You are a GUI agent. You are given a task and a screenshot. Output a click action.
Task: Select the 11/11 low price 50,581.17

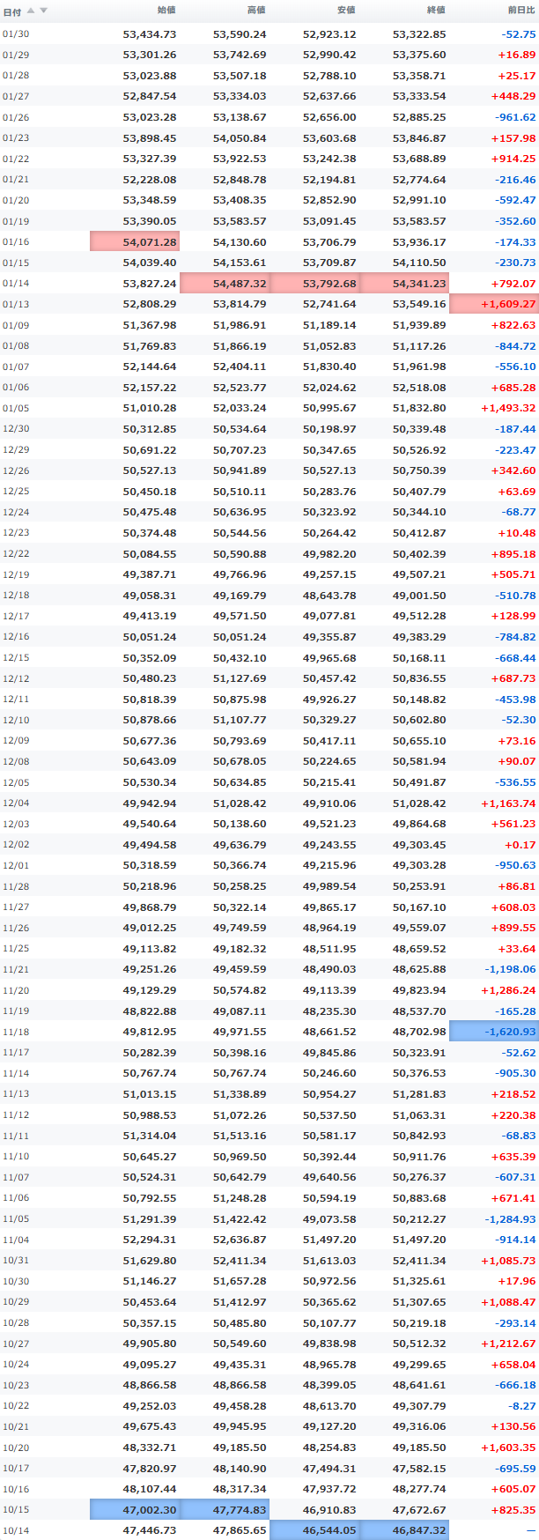click(329, 1136)
